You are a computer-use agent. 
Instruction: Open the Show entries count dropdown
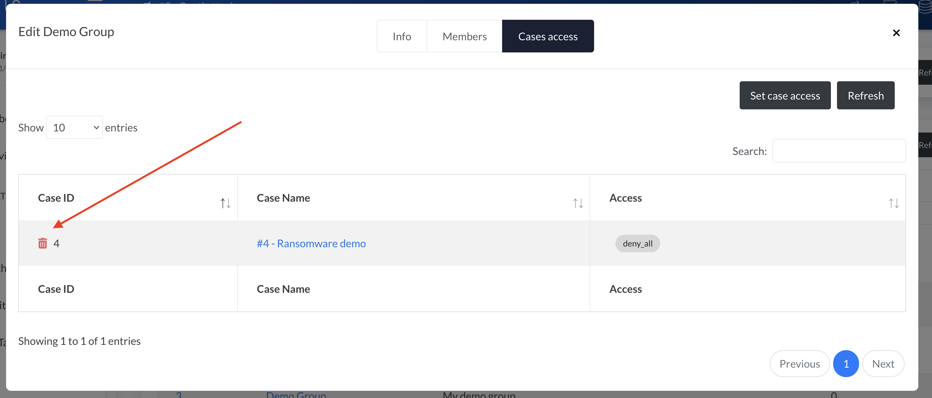coord(74,127)
